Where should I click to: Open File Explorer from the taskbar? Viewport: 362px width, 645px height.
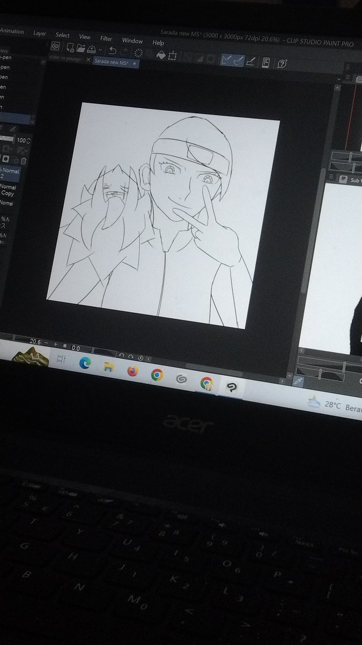(x=109, y=367)
